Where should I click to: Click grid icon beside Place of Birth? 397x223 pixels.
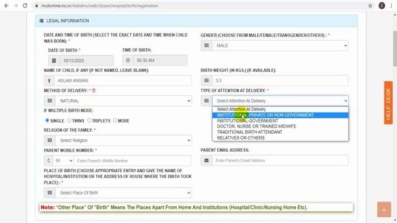pyautogui.click(x=50, y=193)
